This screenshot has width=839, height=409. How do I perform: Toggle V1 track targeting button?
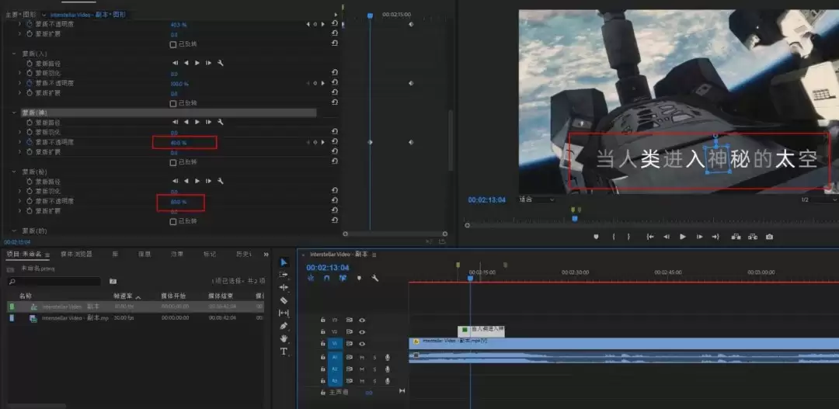pyautogui.click(x=335, y=344)
